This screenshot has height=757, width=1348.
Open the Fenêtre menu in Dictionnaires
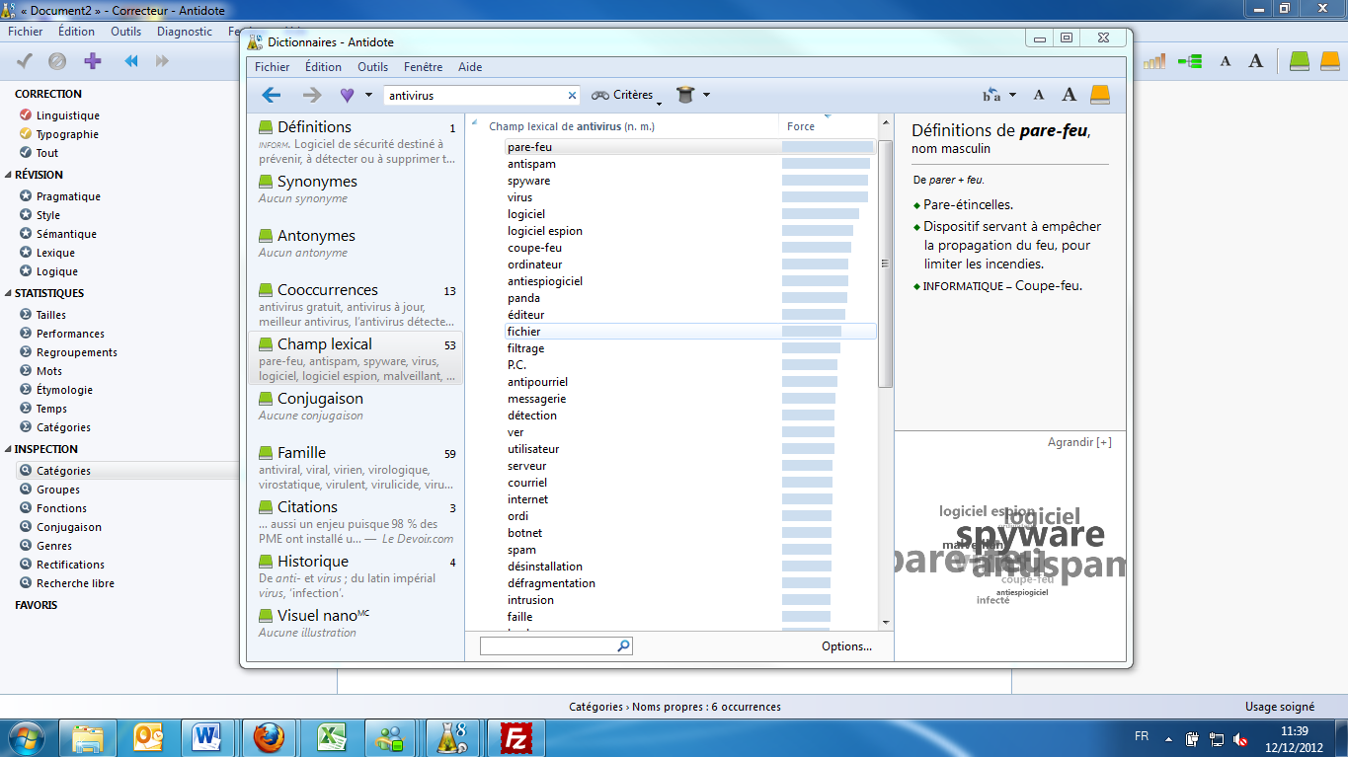pyautogui.click(x=424, y=67)
